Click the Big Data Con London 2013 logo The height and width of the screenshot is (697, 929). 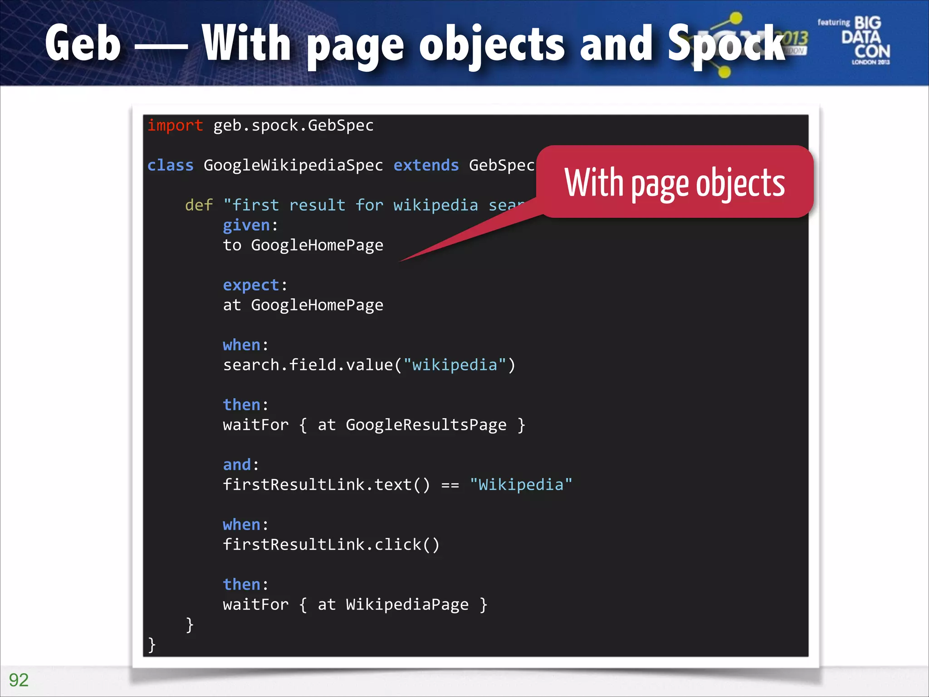click(854, 41)
